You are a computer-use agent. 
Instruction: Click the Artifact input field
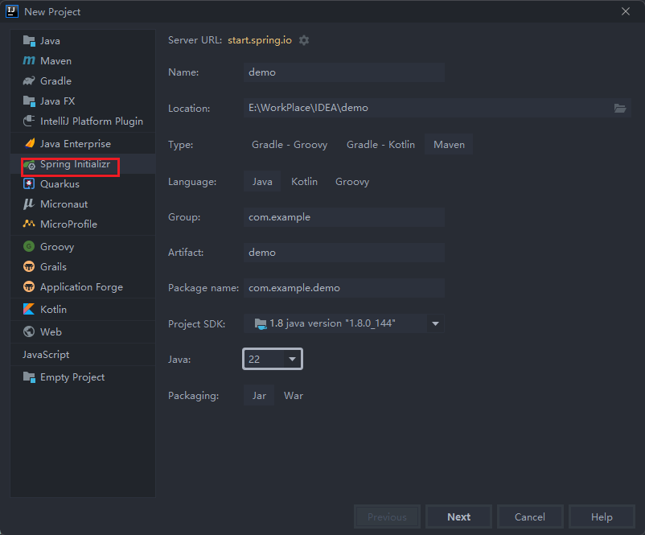[344, 253]
